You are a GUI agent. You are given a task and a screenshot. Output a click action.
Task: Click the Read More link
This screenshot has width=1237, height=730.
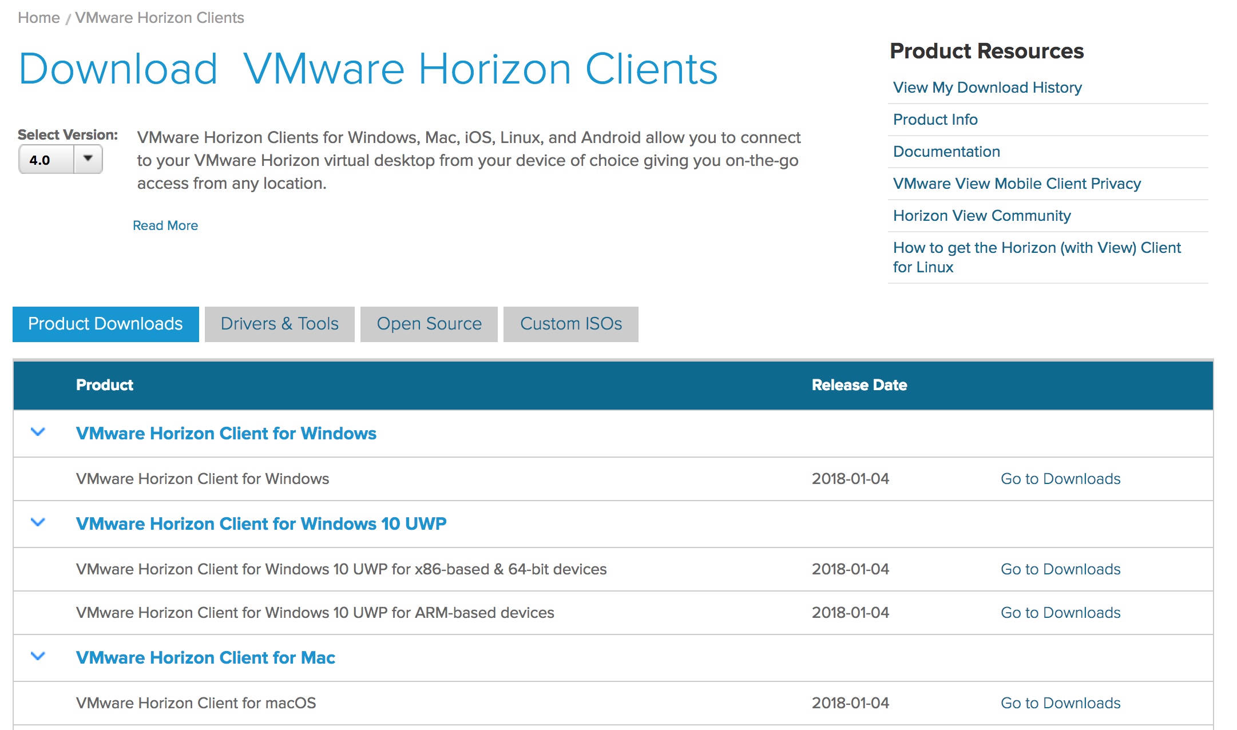pos(165,225)
